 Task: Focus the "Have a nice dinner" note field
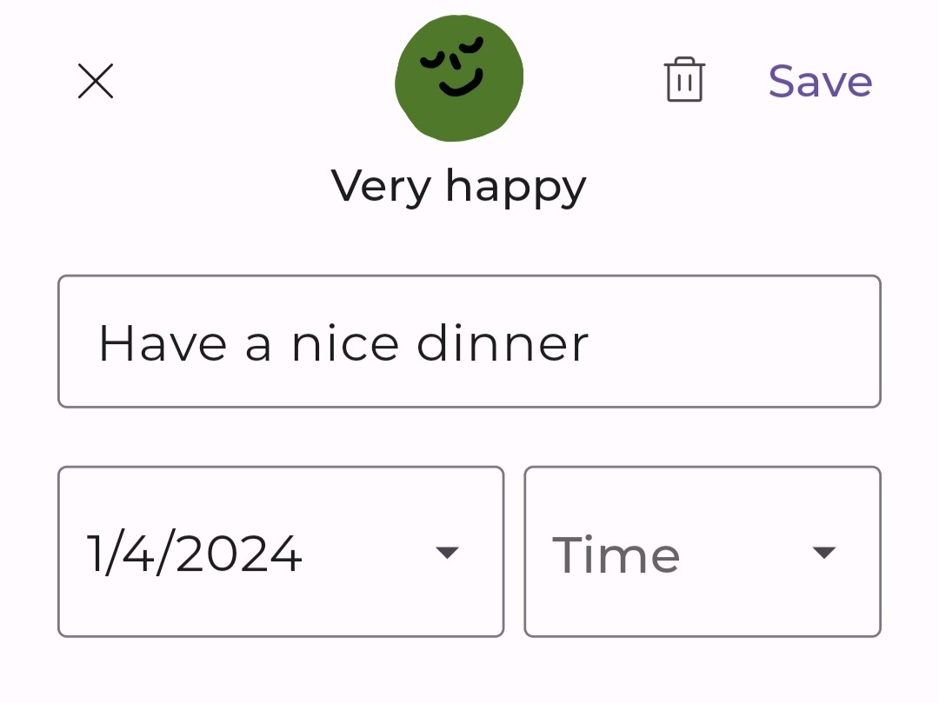pyautogui.click(x=469, y=342)
